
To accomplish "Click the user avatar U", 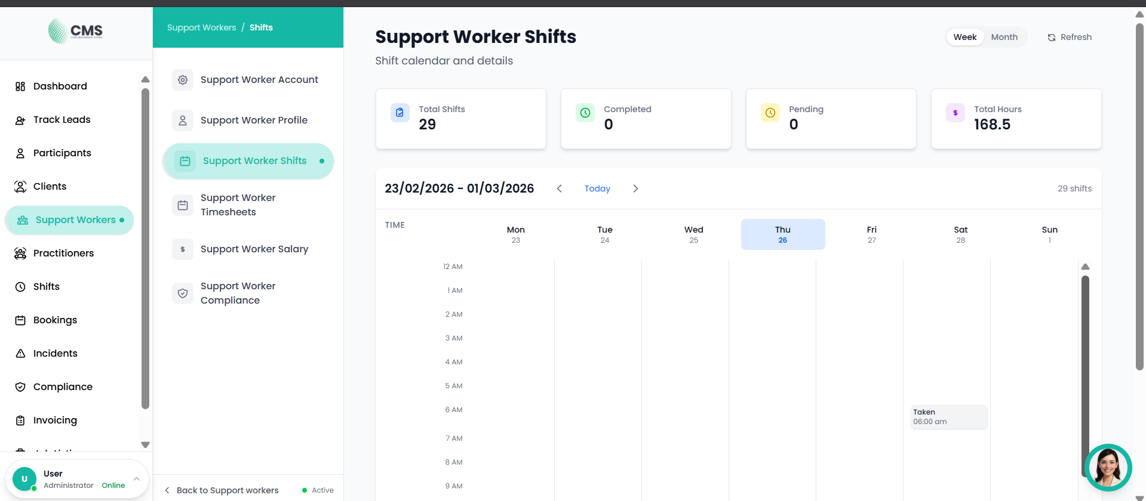I will pos(24,479).
